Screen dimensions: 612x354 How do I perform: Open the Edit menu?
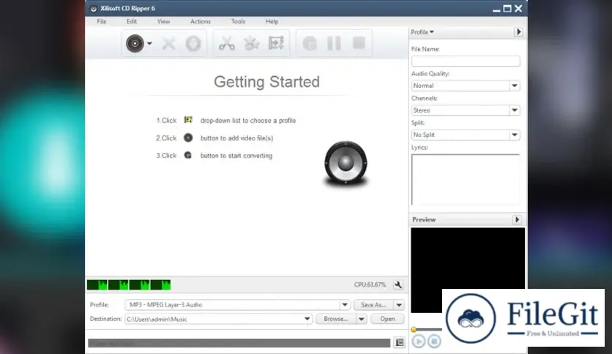point(132,21)
